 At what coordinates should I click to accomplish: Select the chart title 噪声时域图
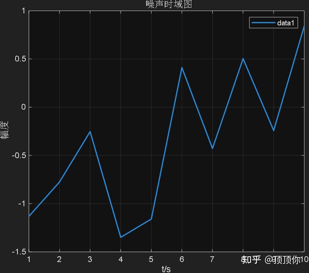click(169, 4)
